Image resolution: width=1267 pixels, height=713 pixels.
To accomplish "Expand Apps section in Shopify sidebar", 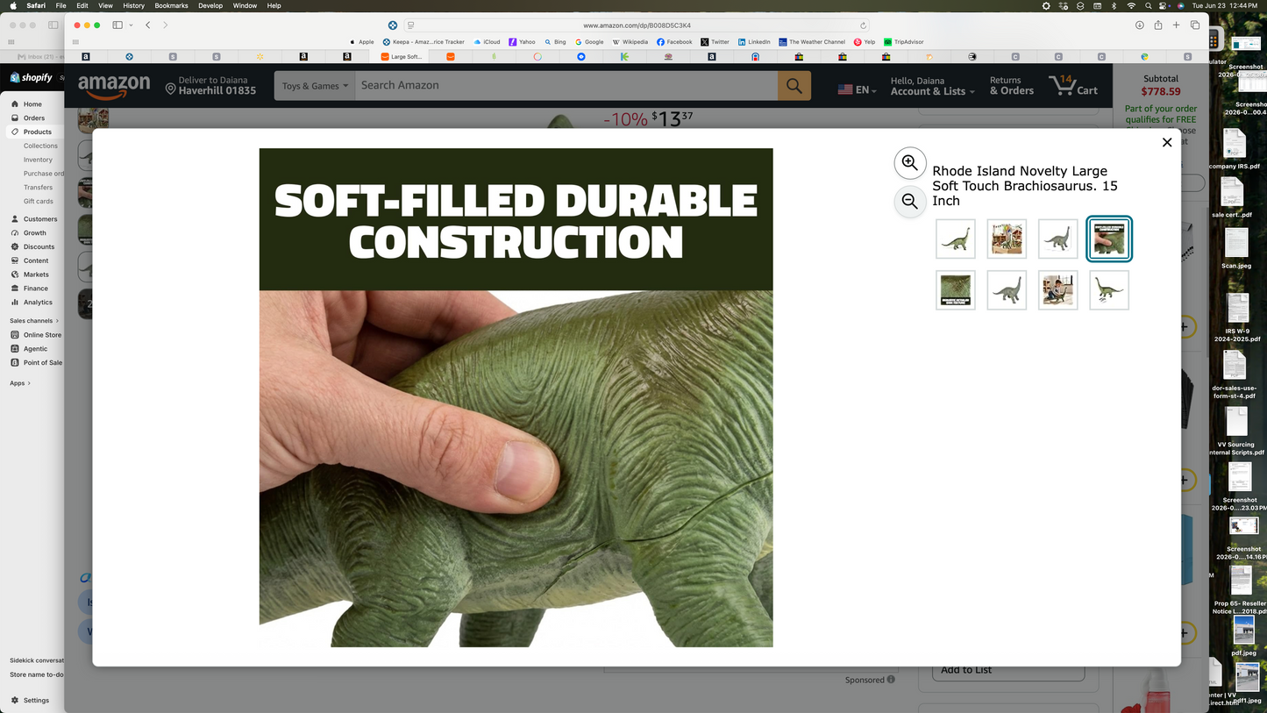I will (20, 383).
